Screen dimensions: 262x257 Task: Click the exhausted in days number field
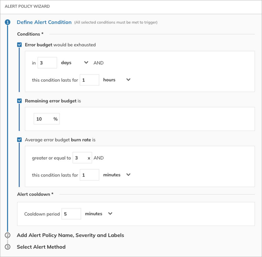(x=47, y=63)
